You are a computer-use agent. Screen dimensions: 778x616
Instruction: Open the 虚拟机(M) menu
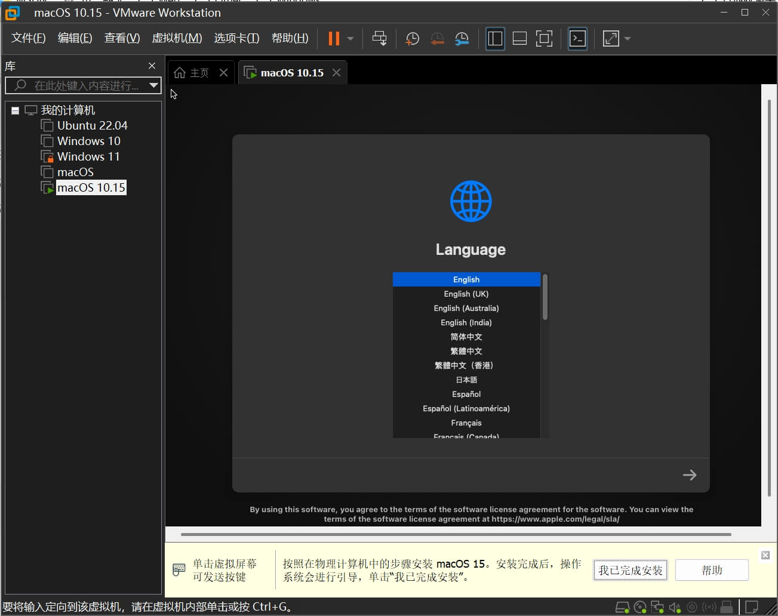[x=177, y=38]
